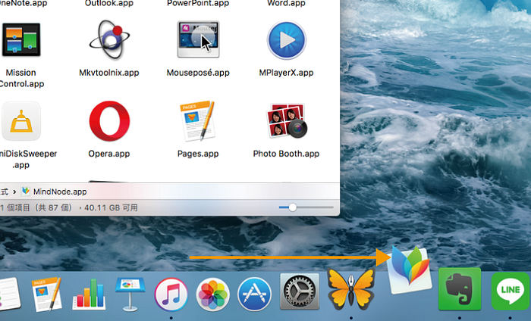Click the notes app icon at Dock edge
This screenshot has width=531, height=321.
click(x=9, y=294)
